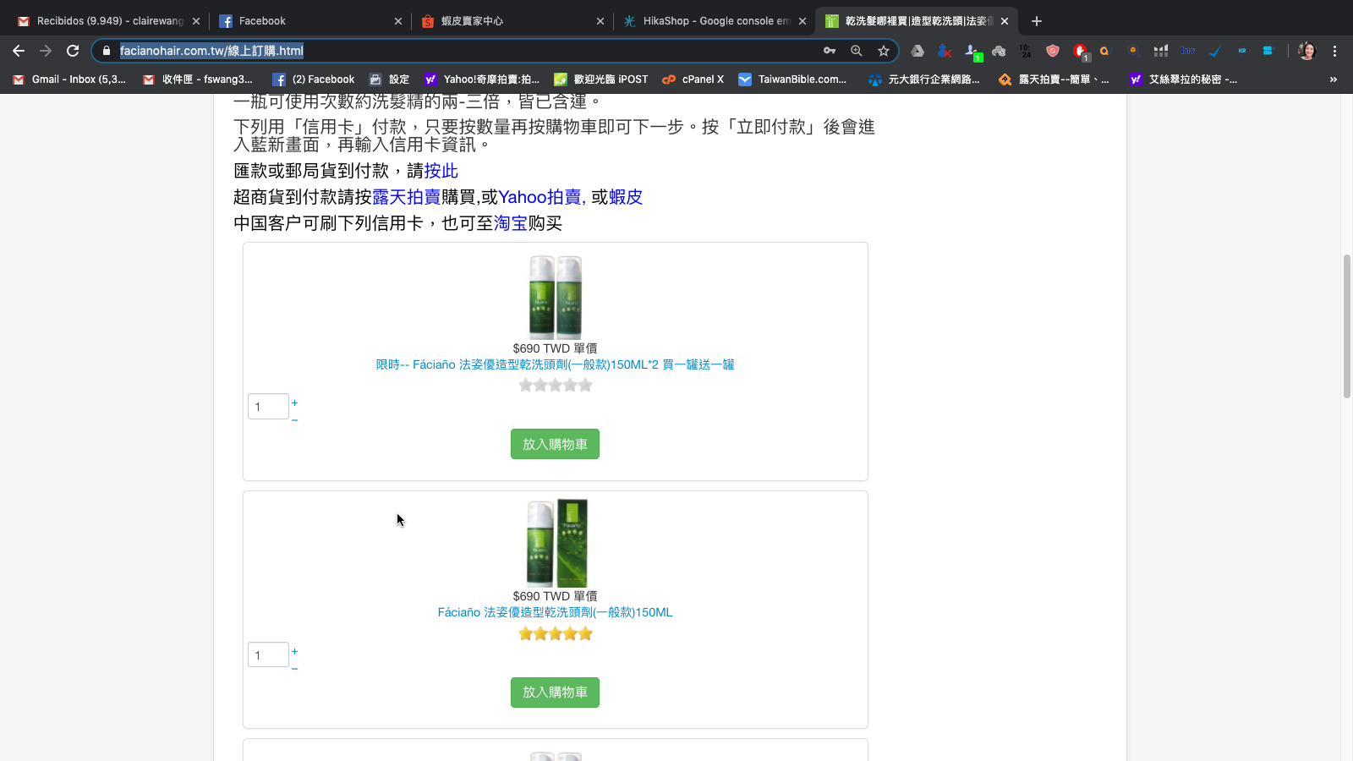
Task: Open saved passwords key icon
Action: [830, 51]
